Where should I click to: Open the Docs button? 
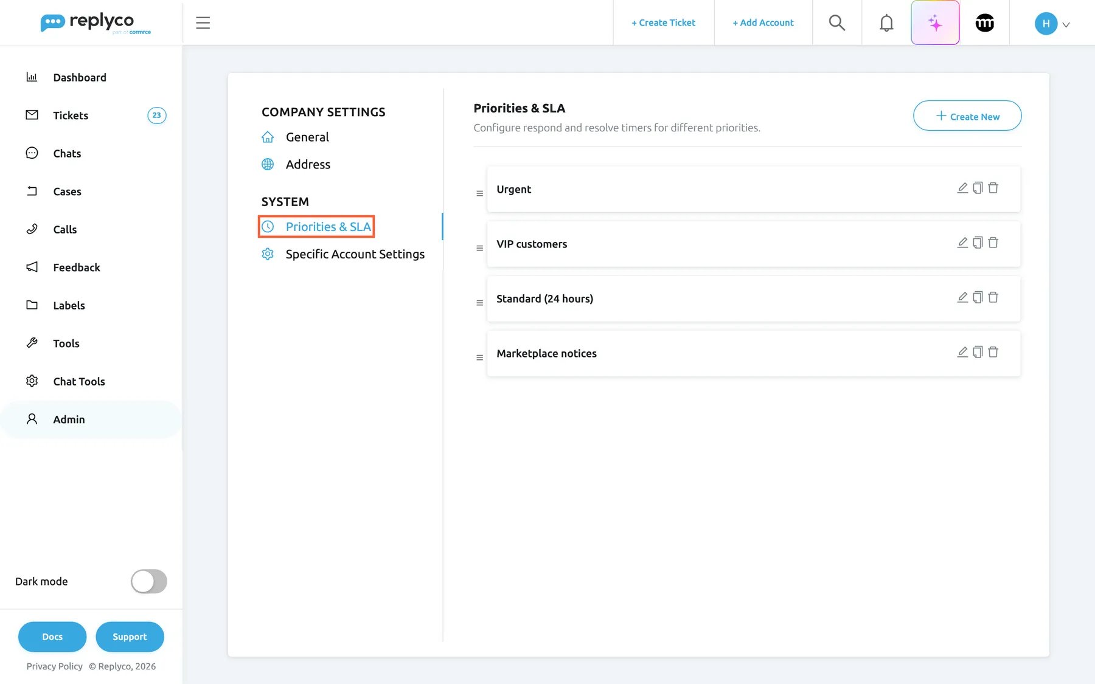[52, 637]
